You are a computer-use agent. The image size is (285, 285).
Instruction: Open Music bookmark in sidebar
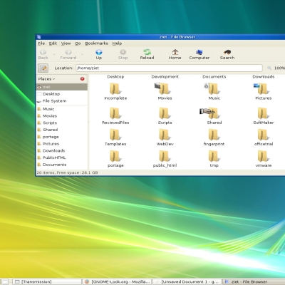tap(62, 109)
